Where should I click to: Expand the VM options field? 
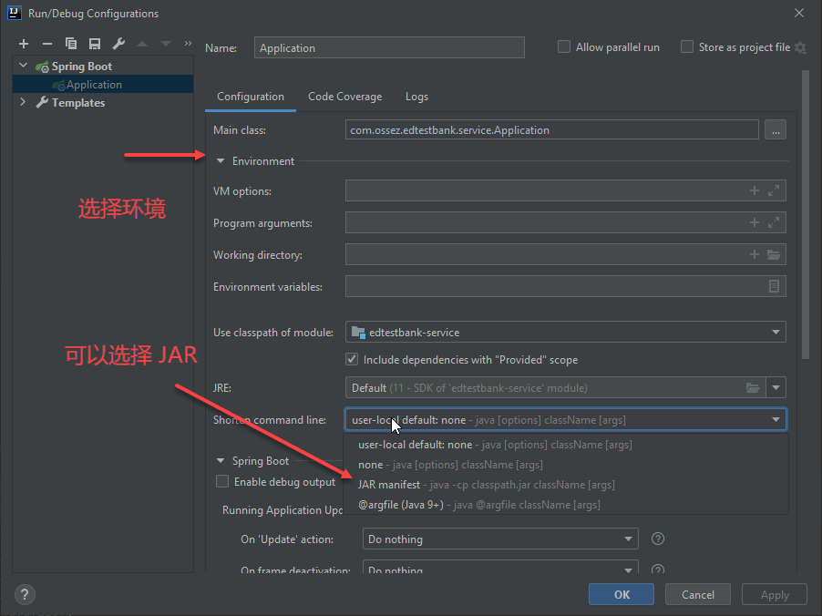774,190
